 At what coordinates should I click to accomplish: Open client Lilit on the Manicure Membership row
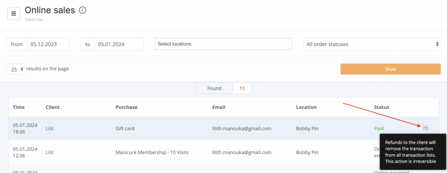pos(50,152)
